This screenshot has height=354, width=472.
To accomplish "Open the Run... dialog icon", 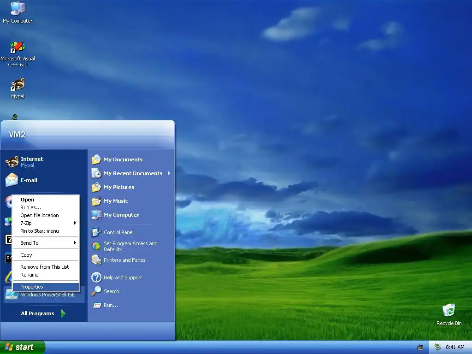I will click(96, 305).
